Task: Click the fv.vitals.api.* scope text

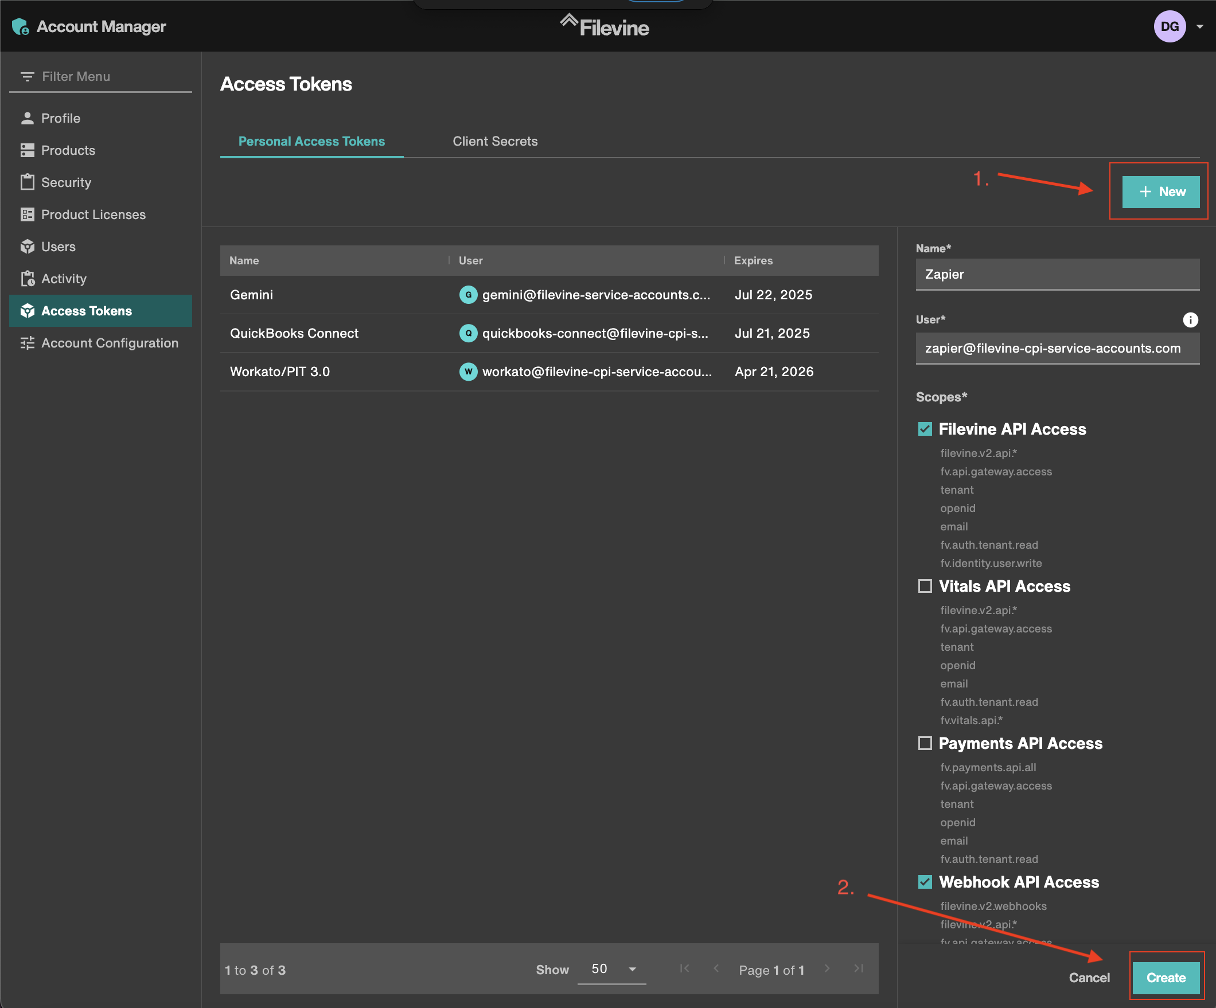Action: coord(971,720)
